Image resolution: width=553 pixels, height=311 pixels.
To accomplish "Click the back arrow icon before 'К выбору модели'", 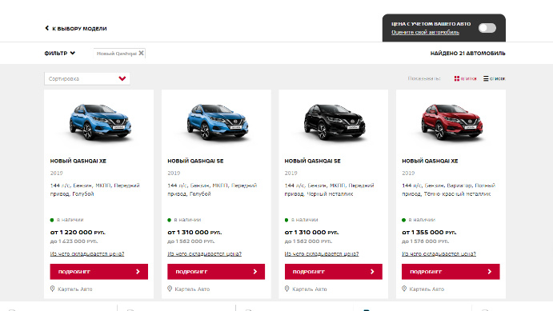I will [47, 28].
